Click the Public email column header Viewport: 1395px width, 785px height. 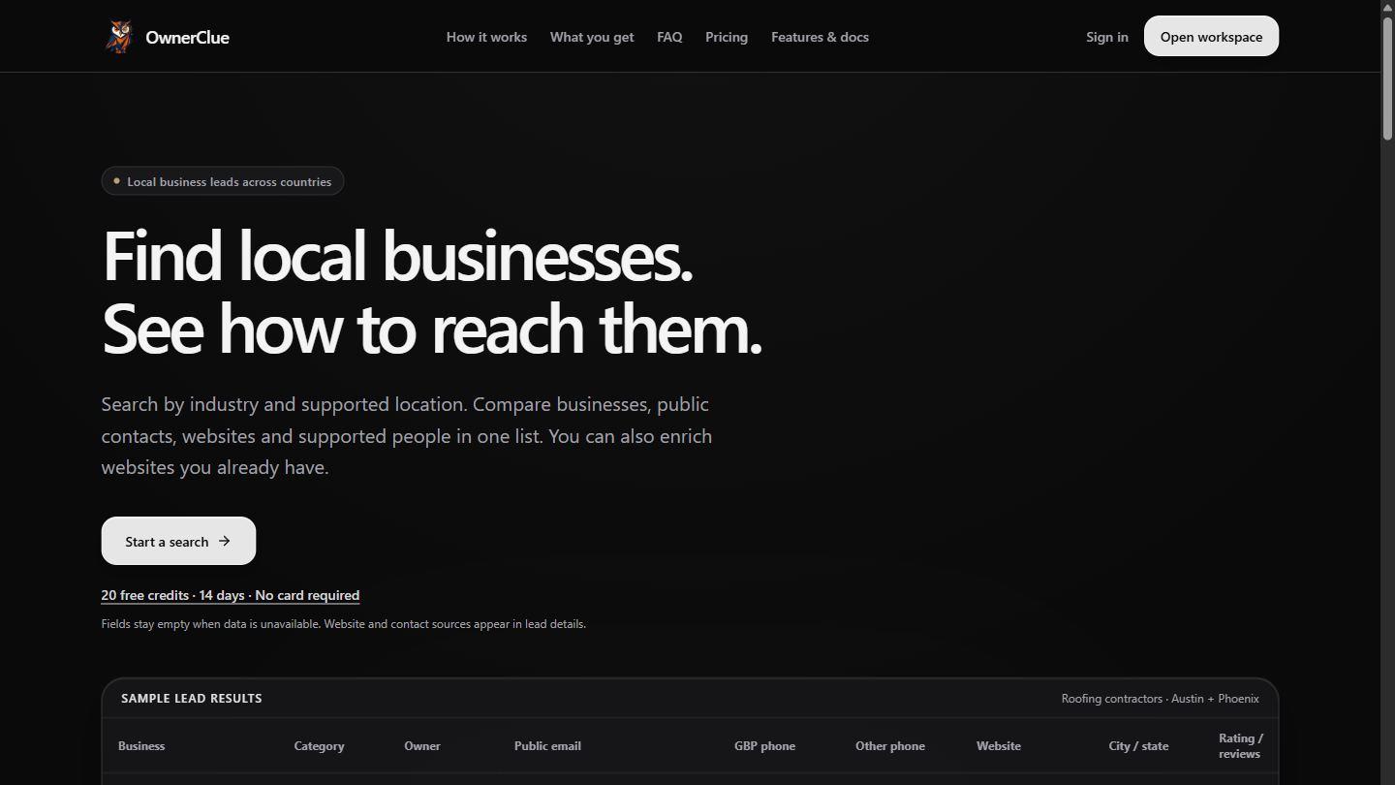(547, 745)
